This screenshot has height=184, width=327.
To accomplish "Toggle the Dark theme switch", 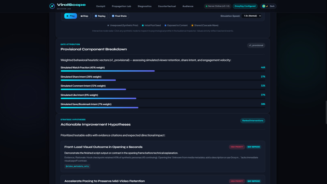I will tap(268, 6).
